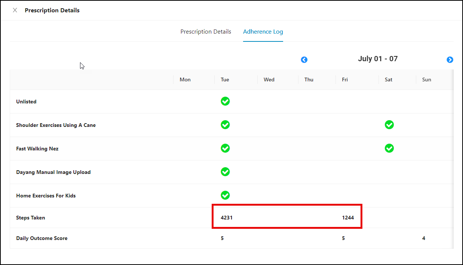Click Saturday checkmark for Shoulder Exercises

389,125
